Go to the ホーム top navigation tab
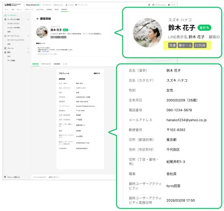The width and height of the screenshot is (224, 211). pyautogui.click(x=6, y=9)
